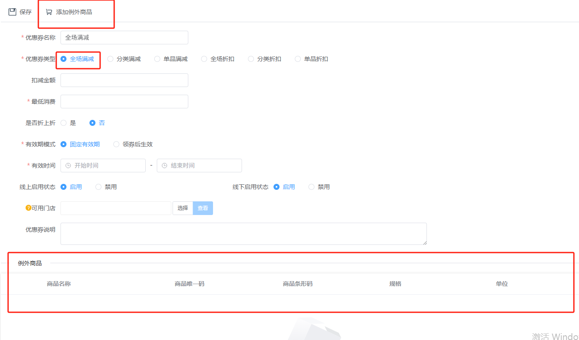Open the 结束时间 date picker
The image size is (579, 340).
203,166
